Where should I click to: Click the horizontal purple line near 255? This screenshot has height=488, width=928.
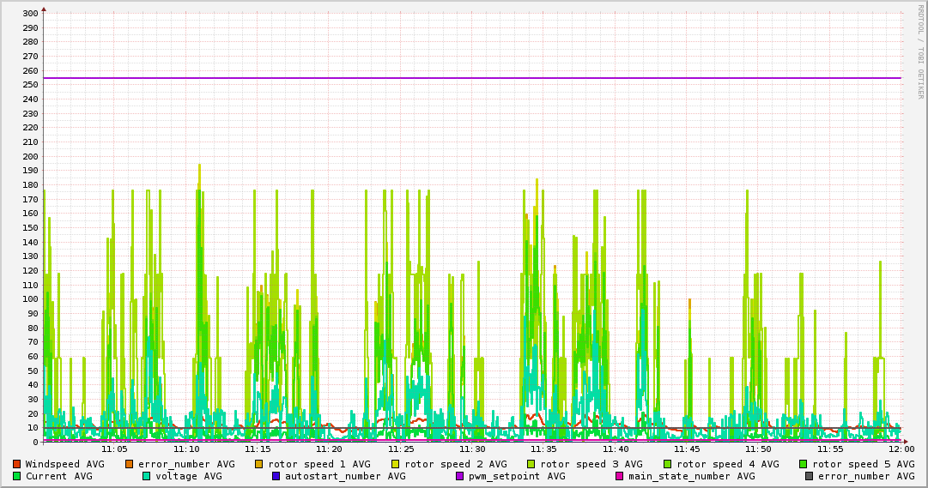click(x=472, y=78)
